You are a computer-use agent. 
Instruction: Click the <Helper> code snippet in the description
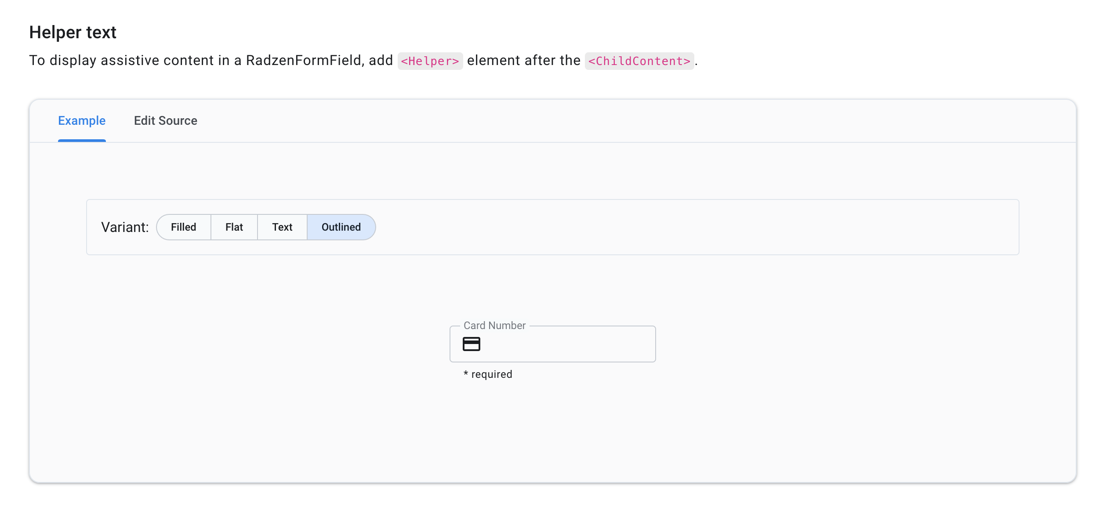(x=430, y=61)
